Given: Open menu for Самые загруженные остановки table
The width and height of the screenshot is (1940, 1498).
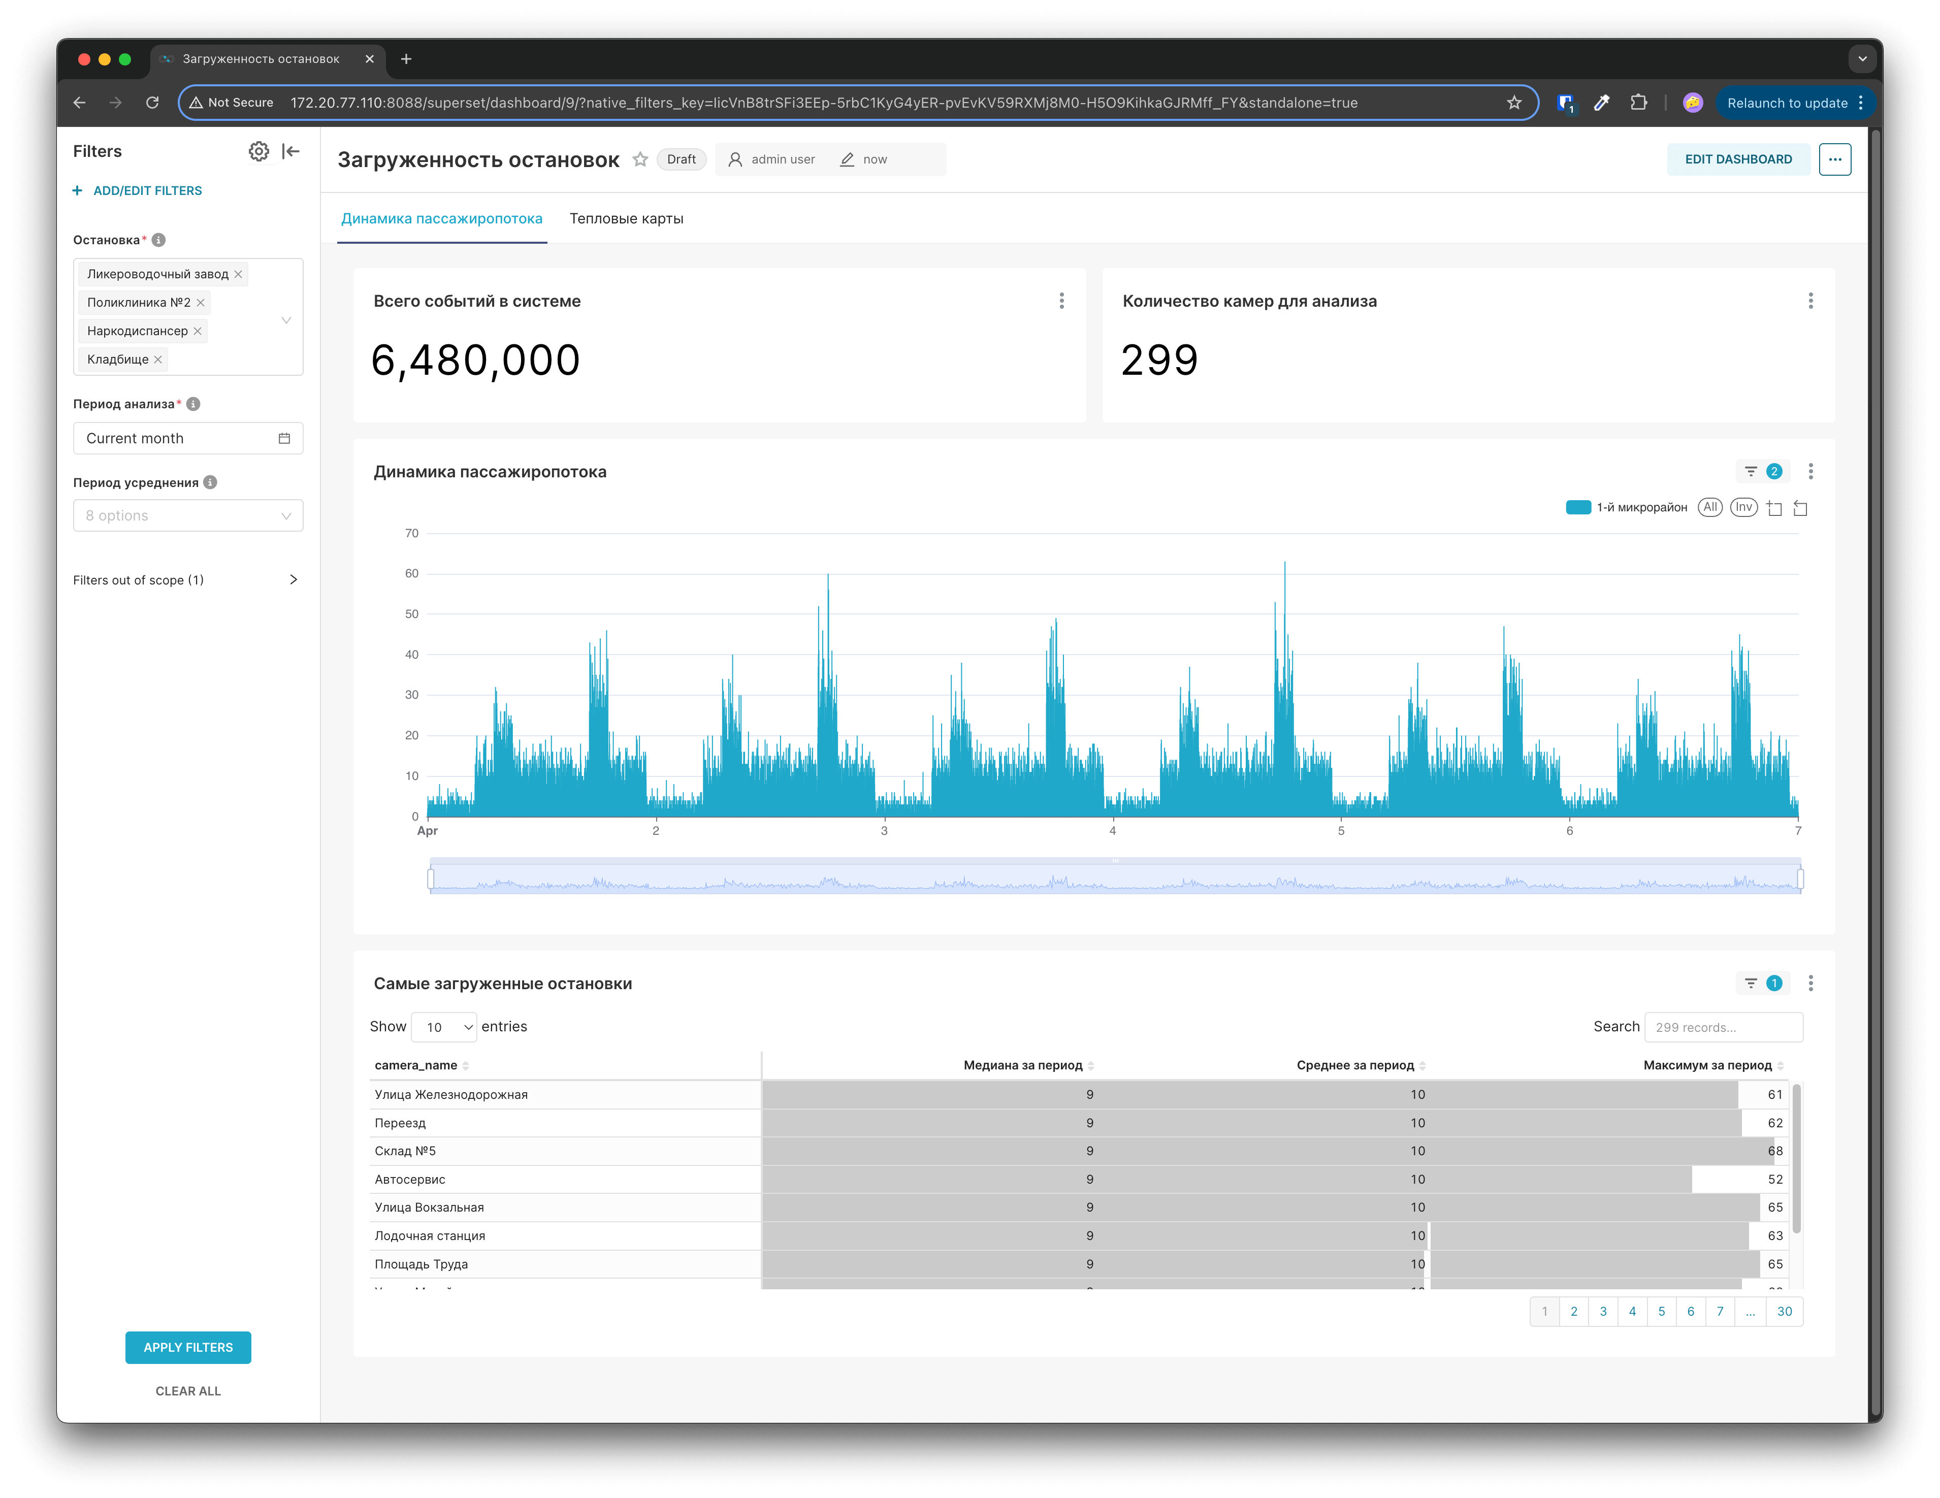Looking at the screenshot, I should click(1810, 983).
